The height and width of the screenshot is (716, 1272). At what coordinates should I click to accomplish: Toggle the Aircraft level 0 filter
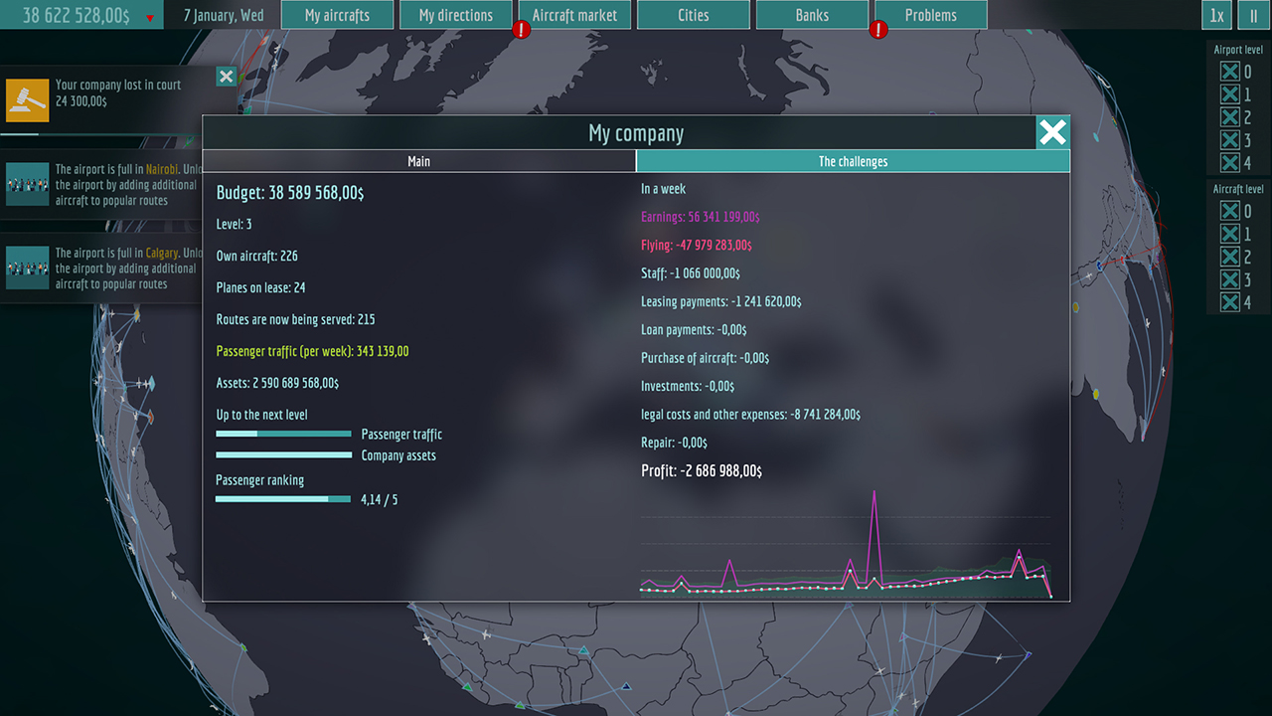1228,211
